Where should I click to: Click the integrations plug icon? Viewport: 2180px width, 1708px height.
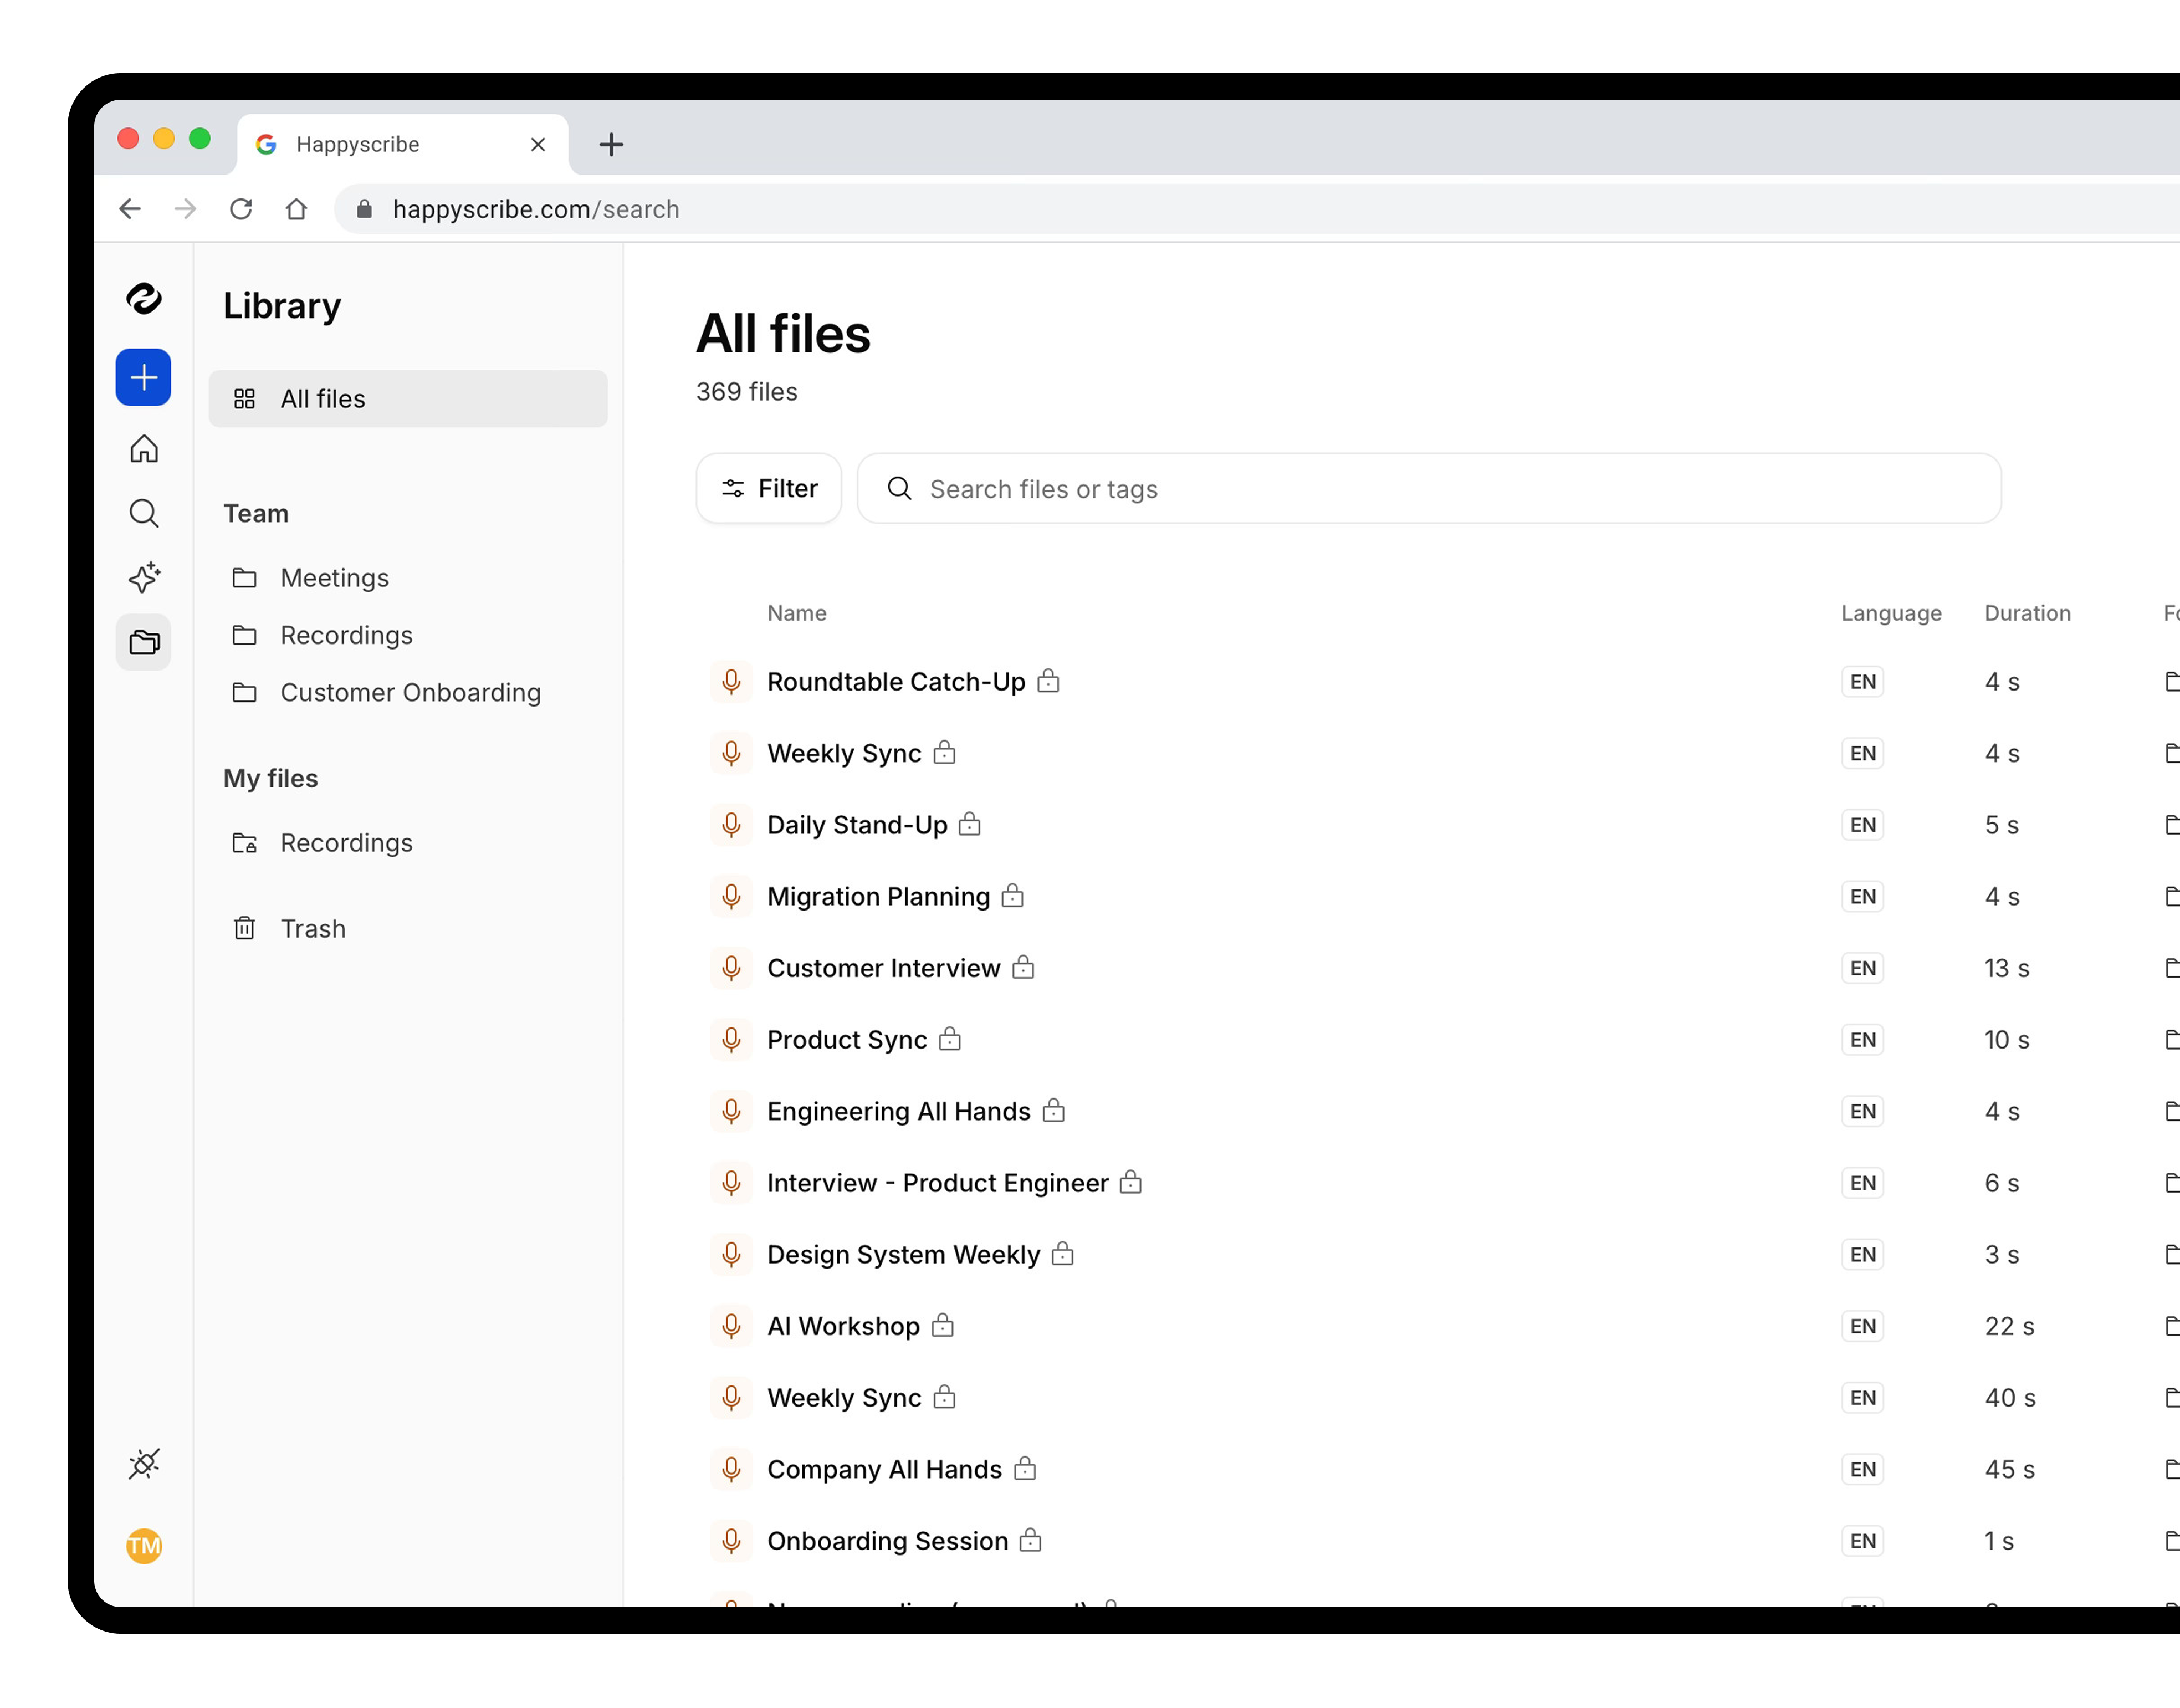(144, 1464)
